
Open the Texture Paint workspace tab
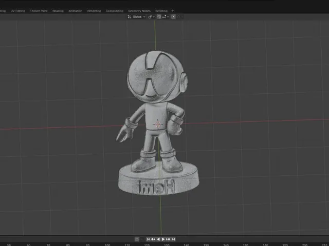tap(39, 11)
